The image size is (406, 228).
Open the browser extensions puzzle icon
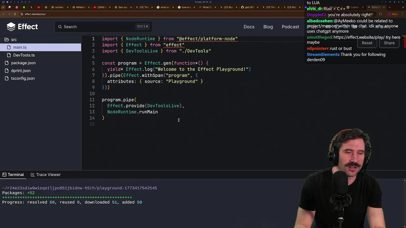point(380,14)
